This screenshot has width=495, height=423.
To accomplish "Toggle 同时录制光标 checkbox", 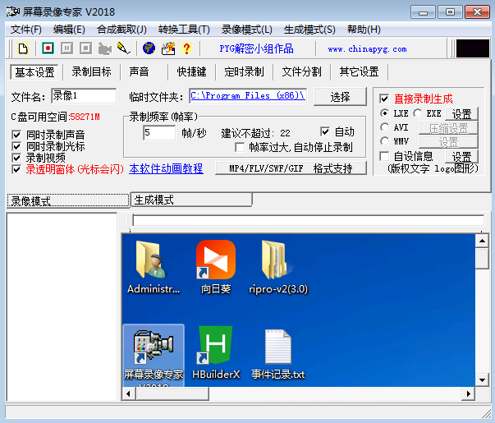I will [x=16, y=146].
